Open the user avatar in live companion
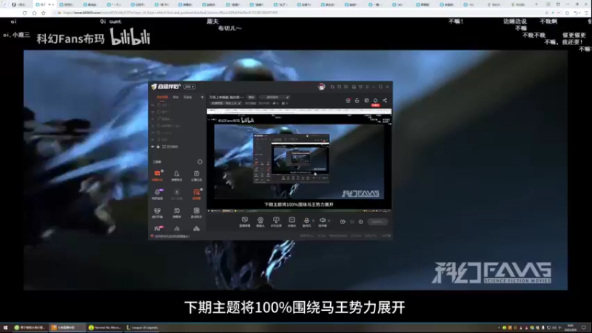Screen dimensions: 592x333 pos(321,87)
